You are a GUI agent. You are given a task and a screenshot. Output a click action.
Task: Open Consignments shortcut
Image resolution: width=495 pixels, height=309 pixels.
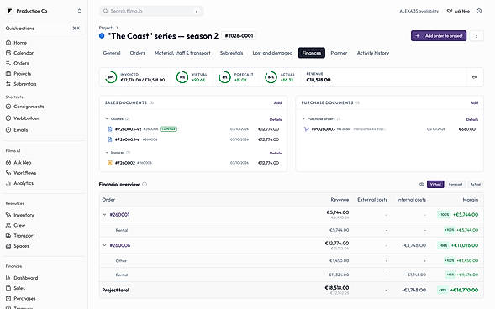tap(29, 107)
